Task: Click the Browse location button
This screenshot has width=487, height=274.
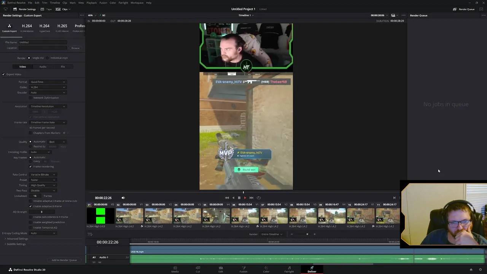Action: click(75, 48)
